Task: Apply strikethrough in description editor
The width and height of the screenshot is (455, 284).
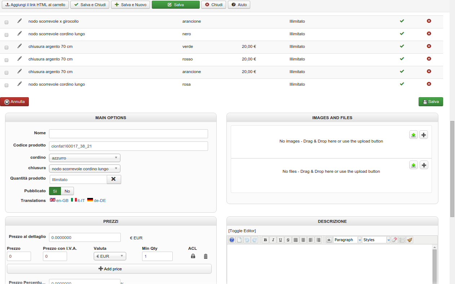Action: tap(288, 240)
